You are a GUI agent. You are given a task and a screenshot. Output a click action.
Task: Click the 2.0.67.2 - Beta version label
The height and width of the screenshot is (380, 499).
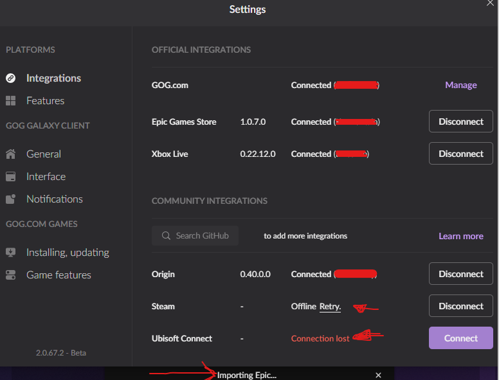tap(61, 352)
